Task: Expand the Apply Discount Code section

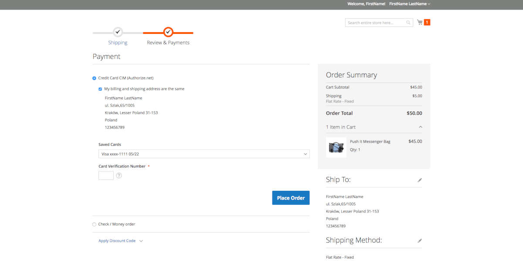Action: [121, 241]
